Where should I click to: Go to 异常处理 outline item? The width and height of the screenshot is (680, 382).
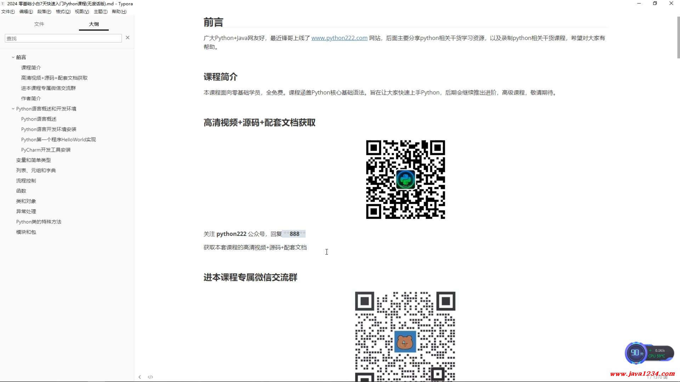point(26,212)
